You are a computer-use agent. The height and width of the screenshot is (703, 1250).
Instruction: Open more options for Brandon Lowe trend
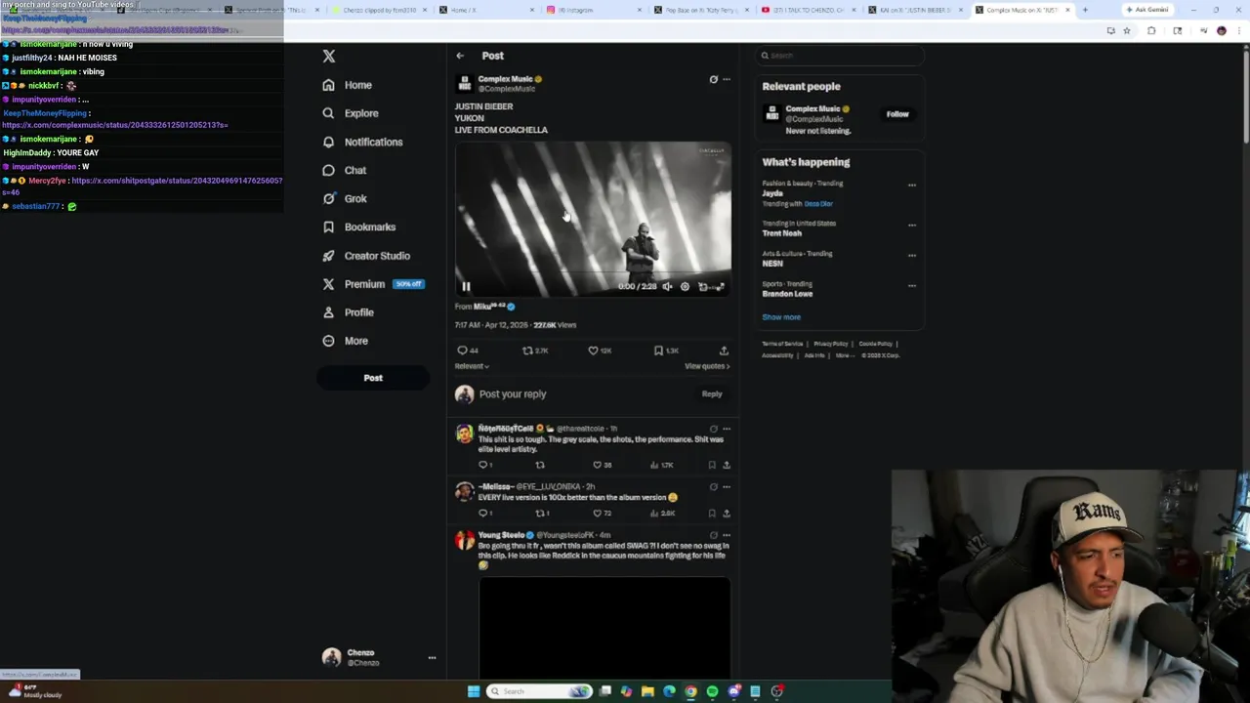coord(912,285)
